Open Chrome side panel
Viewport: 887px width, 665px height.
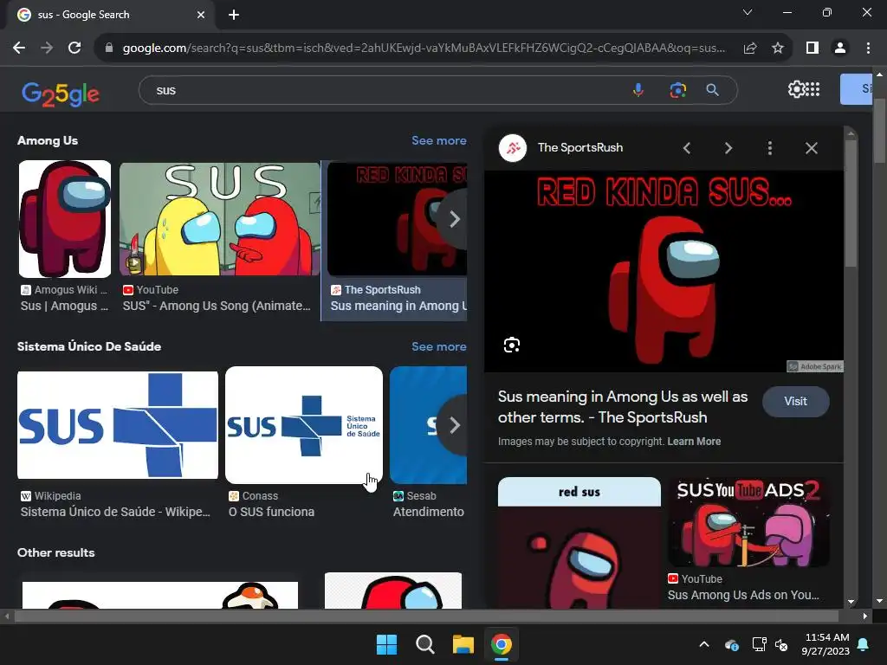(x=813, y=48)
